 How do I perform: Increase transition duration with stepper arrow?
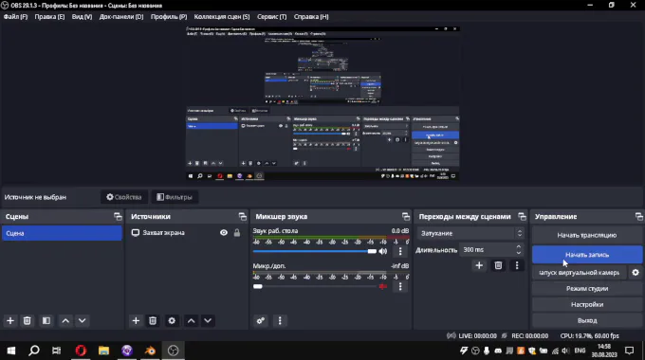pos(519,246)
